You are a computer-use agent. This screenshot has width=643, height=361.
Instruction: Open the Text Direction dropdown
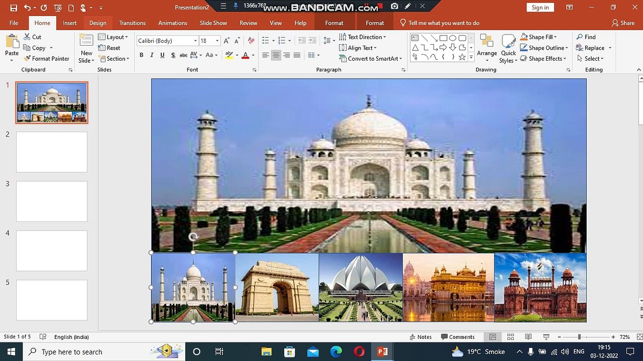tap(363, 37)
